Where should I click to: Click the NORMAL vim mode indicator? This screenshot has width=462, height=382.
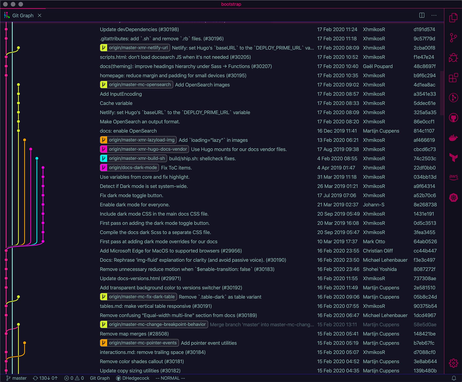click(170, 378)
